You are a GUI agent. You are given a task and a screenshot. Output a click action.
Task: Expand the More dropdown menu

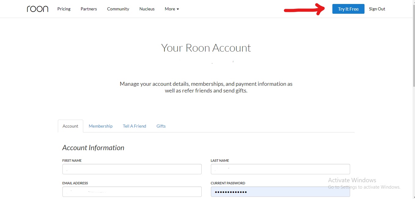[172, 9]
